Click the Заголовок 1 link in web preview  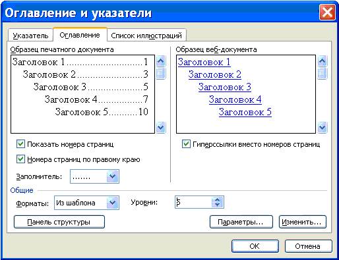[204, 62]
